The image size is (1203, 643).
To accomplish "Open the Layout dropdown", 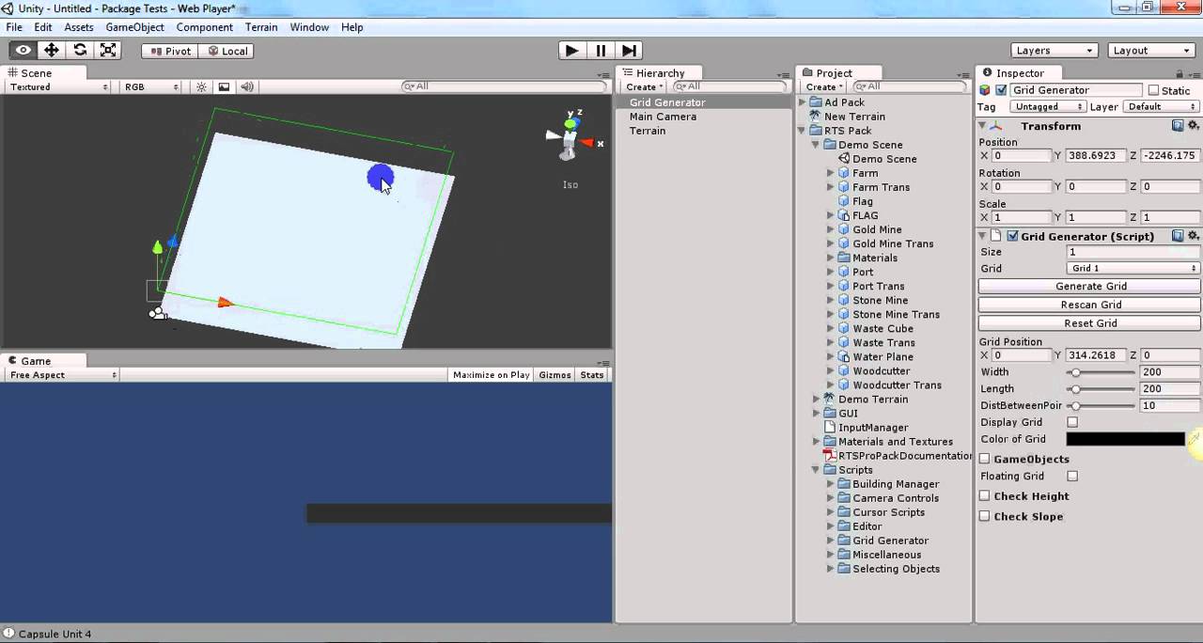I will click(x=1151, y=51).
